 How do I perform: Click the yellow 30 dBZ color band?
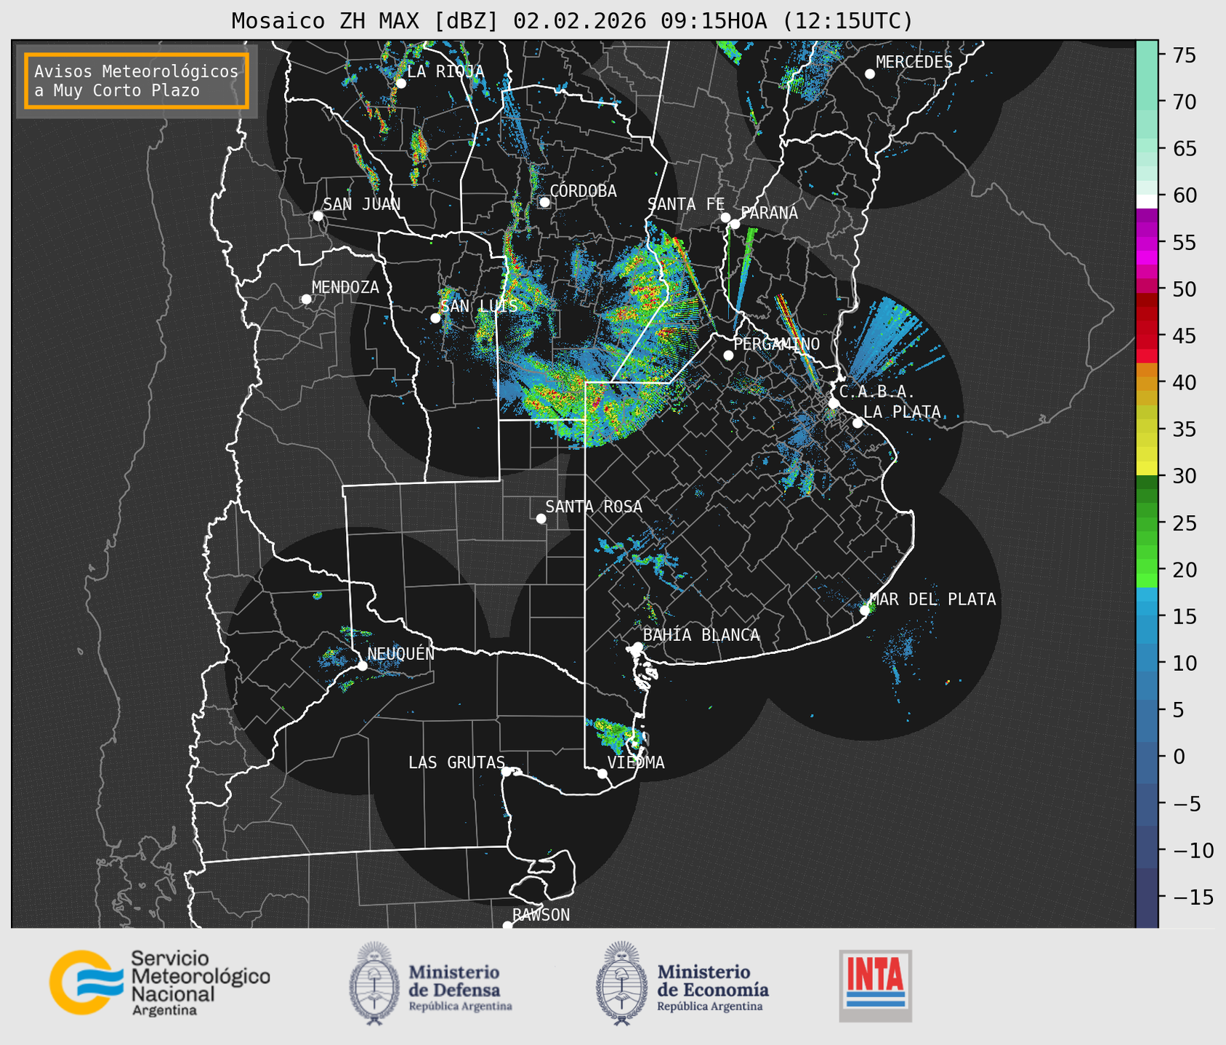tap(1147, 469)
